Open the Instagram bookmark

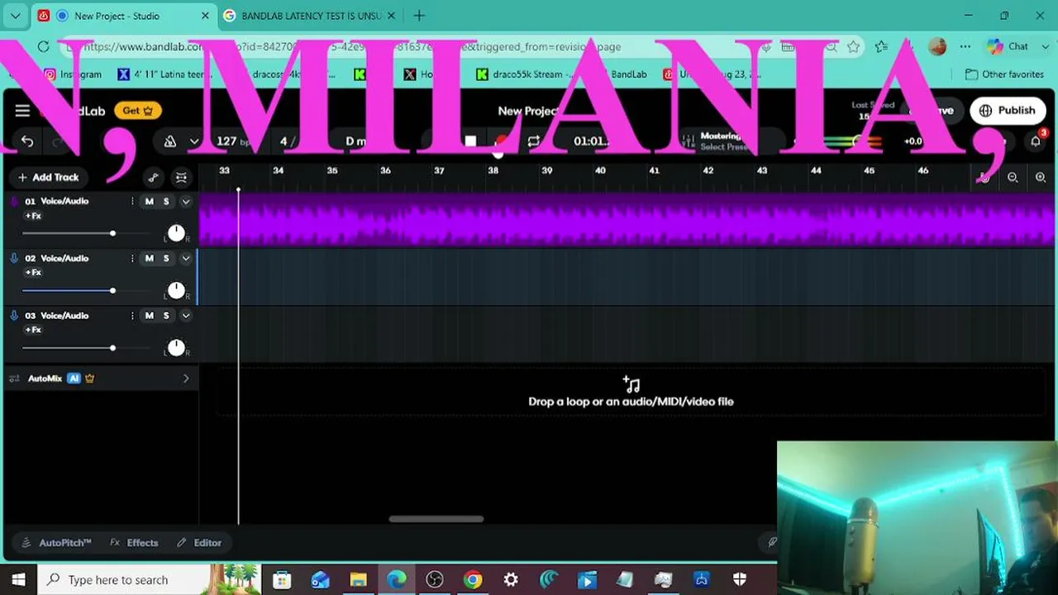pos(73,74)
